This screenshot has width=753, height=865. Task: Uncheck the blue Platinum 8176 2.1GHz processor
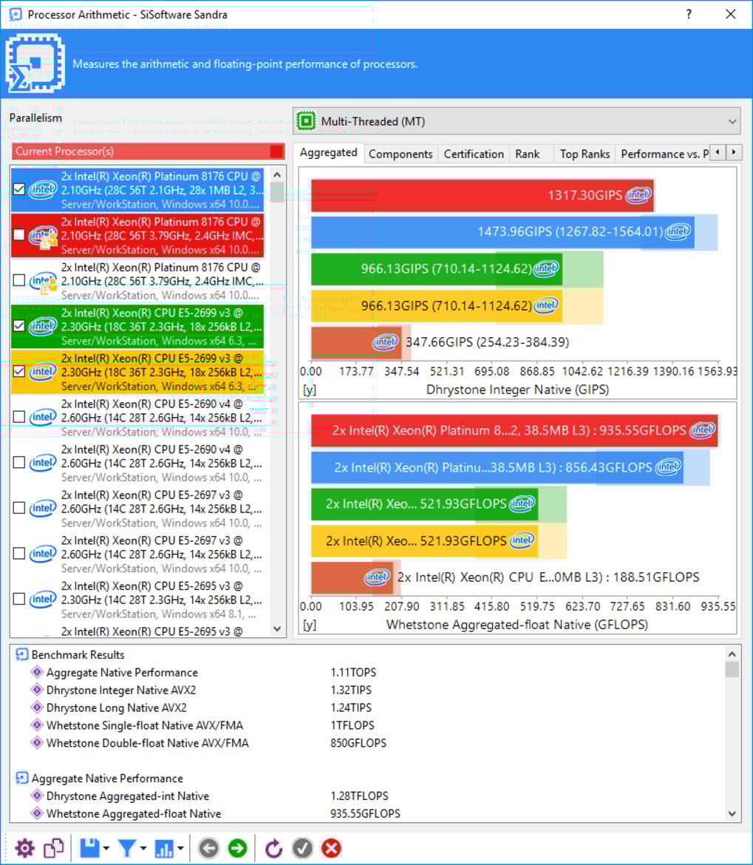click(18, 189)
